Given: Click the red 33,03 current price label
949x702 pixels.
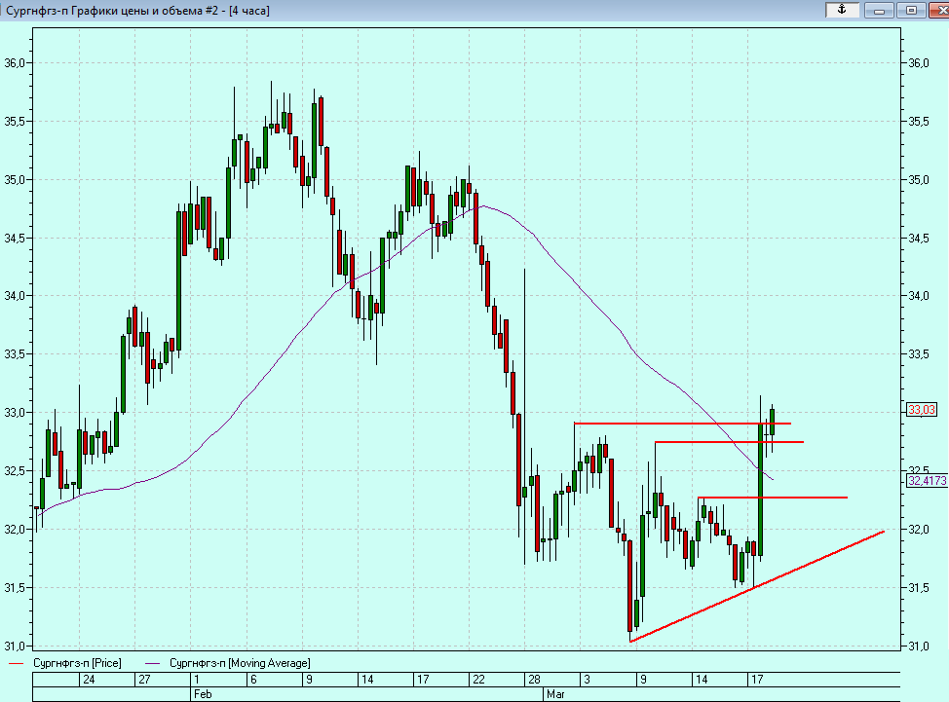Looking at the screenshot, I should (921, 410).
